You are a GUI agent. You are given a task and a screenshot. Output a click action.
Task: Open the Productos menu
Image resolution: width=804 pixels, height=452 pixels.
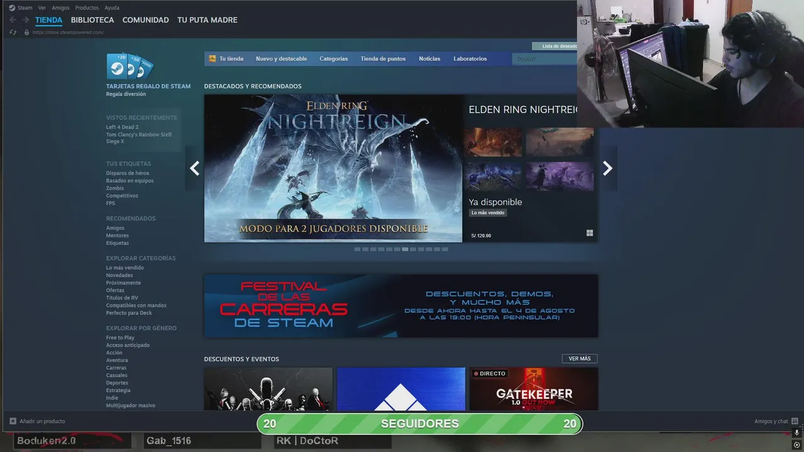(87, 8)
